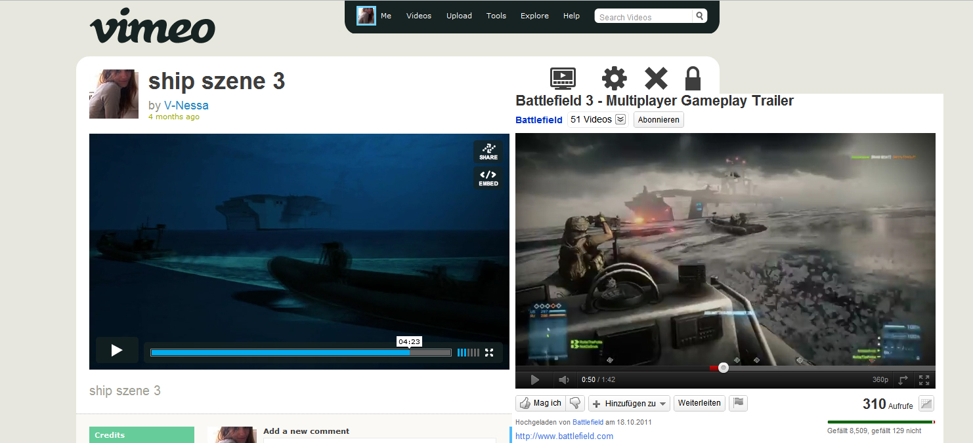
Task: Adjust the Vimeo volume bars
Action: coord(468,353)
